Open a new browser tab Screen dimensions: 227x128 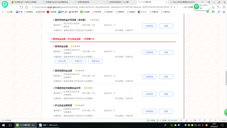[202, 2]
